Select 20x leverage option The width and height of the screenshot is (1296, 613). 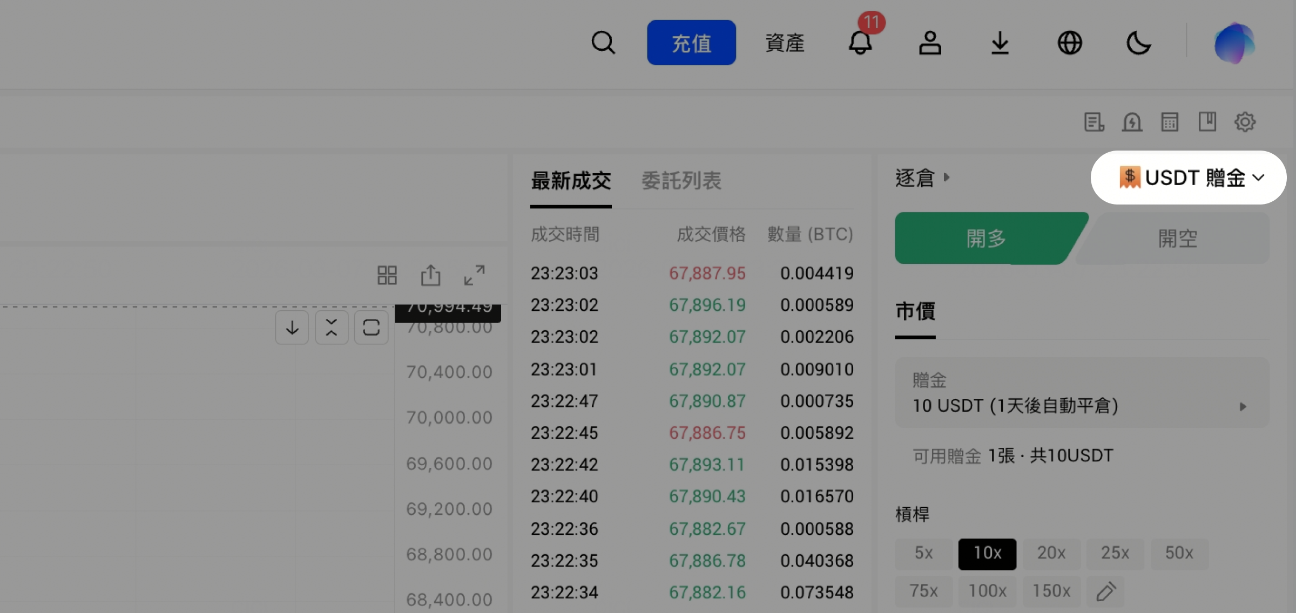tap(1051, 553)
